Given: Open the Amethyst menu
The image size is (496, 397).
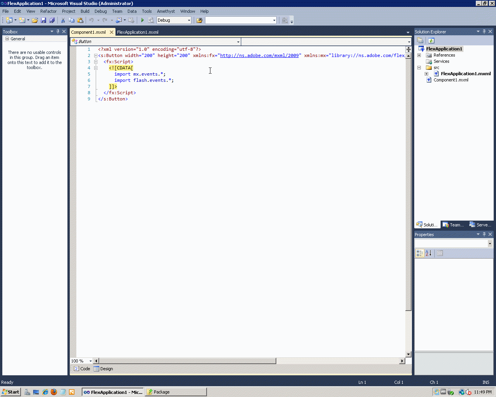Looking at the screenshot, I should click(166, 11).
